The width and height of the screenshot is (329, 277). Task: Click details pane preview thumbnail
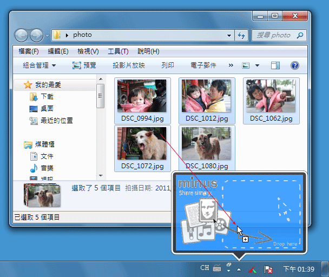(42, 195)
